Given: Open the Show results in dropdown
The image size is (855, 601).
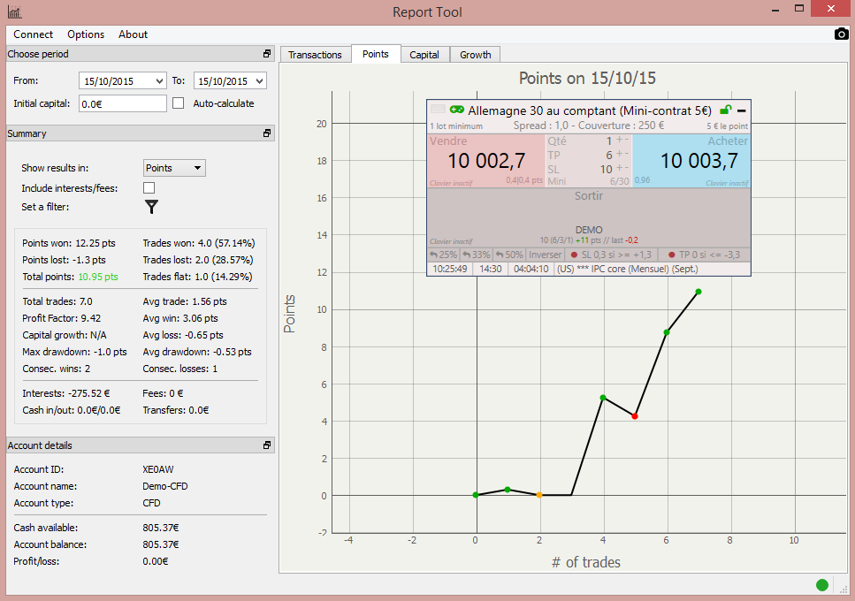Looking at the screenshot, I should pyautogui.click(x=174, y=168).
